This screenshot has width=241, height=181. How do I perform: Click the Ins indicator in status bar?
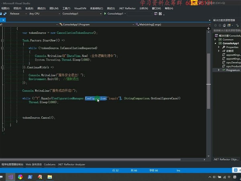pyautogui.click(x=178, y=171)
